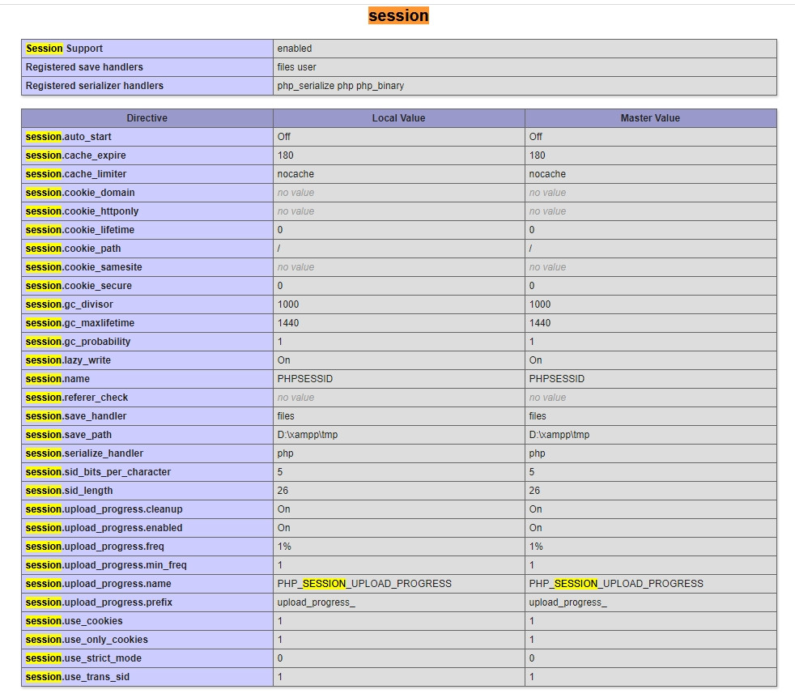This screenshot has height=698, width=795.
Task: Select the session.cookie_lifetime directive
Action: point(80,230)
